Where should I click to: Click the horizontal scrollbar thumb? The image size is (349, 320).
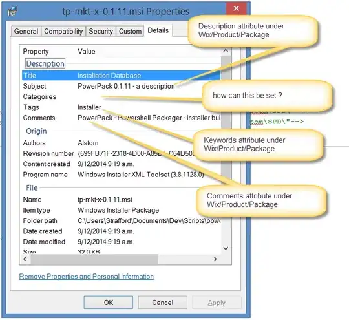[x=94, y=259]
